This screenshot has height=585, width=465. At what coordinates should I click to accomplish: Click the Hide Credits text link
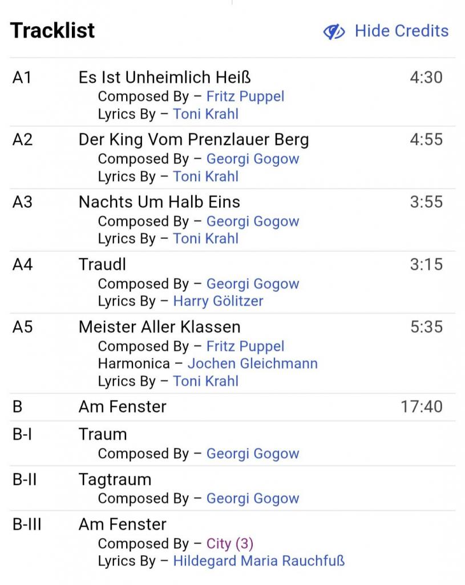[x=401, y=31]
